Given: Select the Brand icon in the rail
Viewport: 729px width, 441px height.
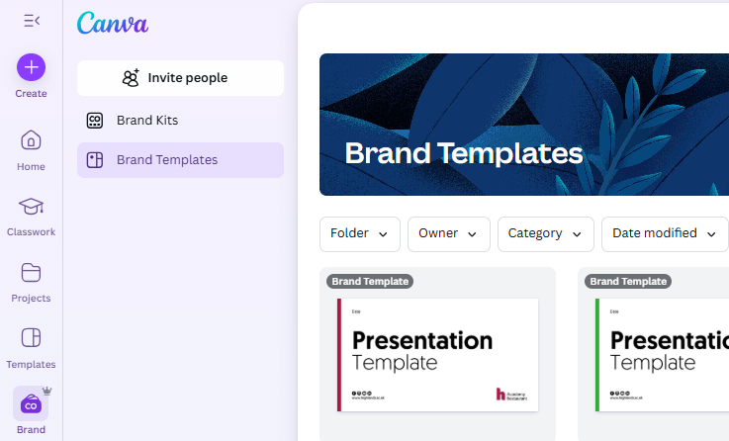Looking at the screenshot, I should click(31, 404).
